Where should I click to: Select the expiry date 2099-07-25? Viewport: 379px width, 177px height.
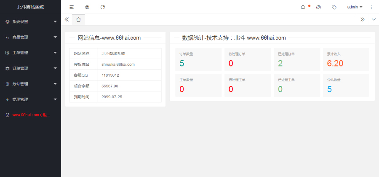click(x=112, y=97)
